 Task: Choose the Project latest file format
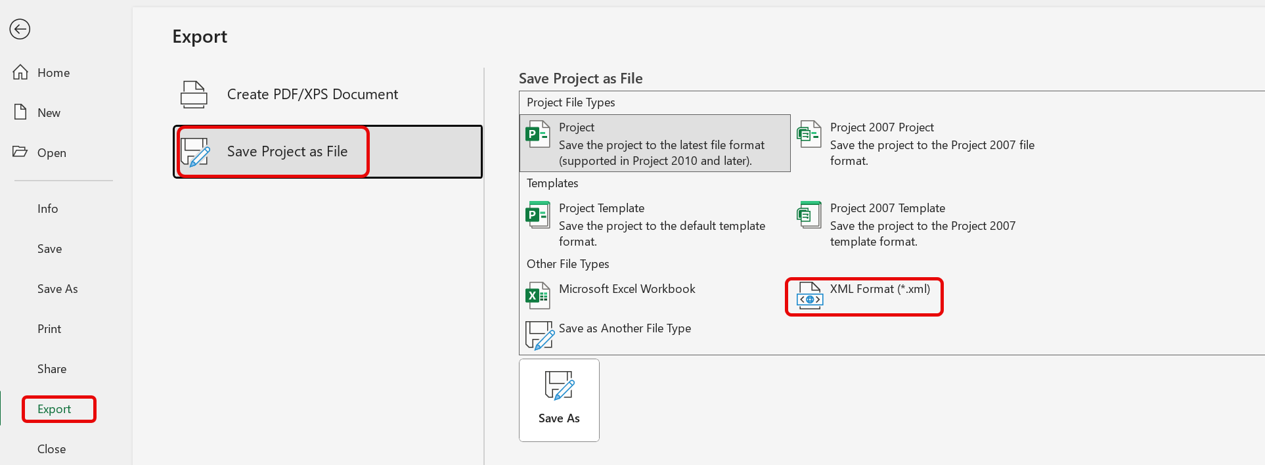pos(655,143)
